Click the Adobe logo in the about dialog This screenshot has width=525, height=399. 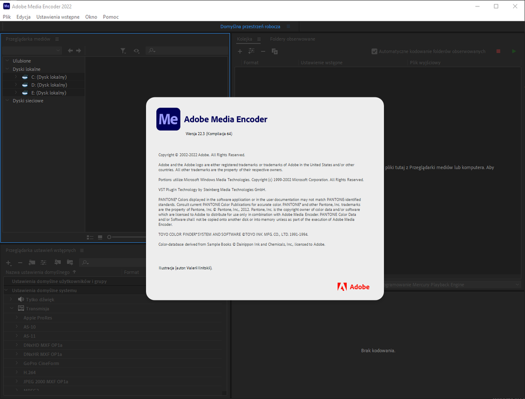click(353, 287)
